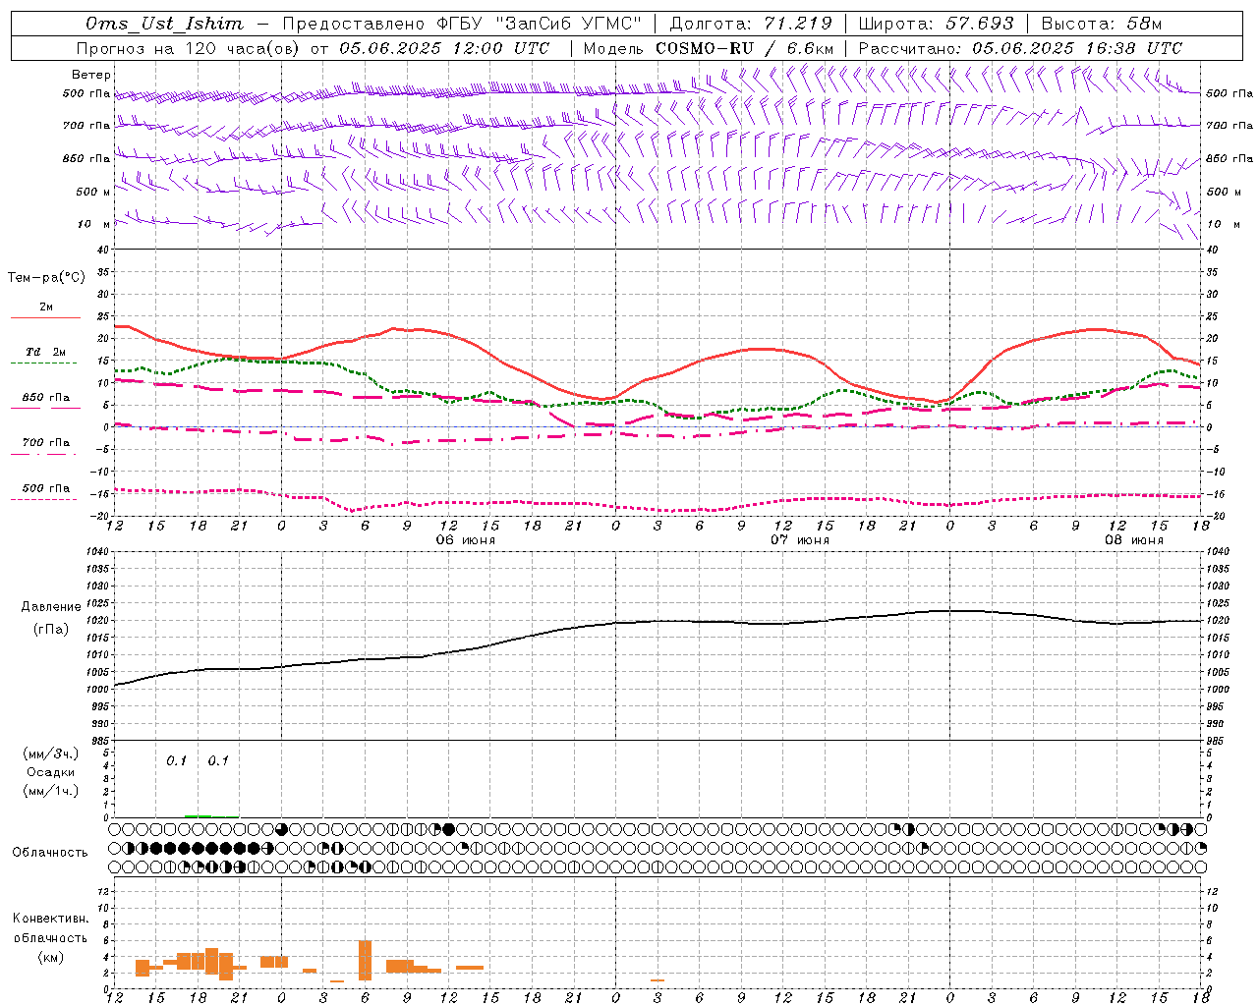Click the station name Oms_Ust_Ishim

164,24
